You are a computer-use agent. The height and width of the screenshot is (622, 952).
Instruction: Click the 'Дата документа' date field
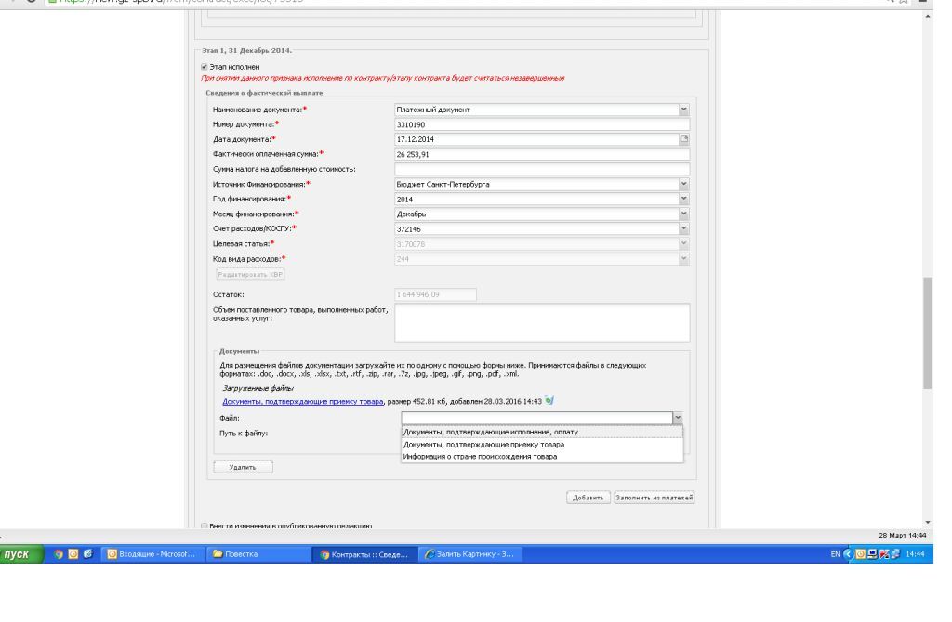[x=536, y=139]
